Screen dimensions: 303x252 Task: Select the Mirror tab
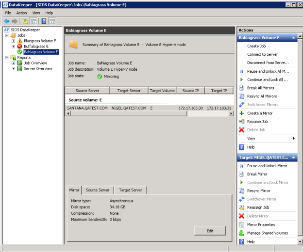point(74,190)
